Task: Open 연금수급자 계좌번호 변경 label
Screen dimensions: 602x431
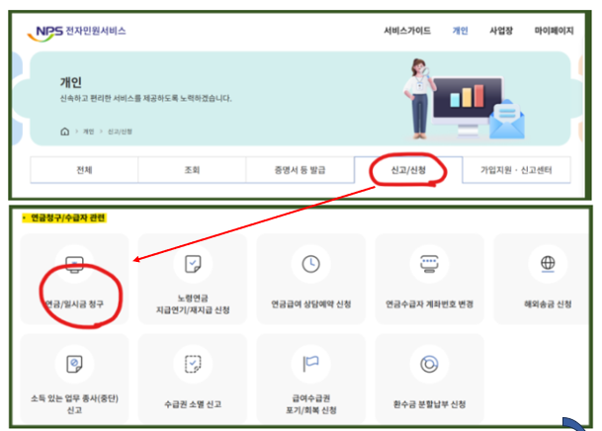Action: pyautogui.click(x=429, y=304)
